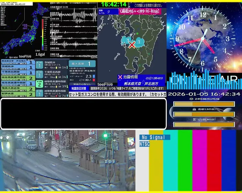The height and width of the screenshot is (193, 242).
Task: Click the blue square beside magnitude 2.3
Action: [x=94, y=76]
